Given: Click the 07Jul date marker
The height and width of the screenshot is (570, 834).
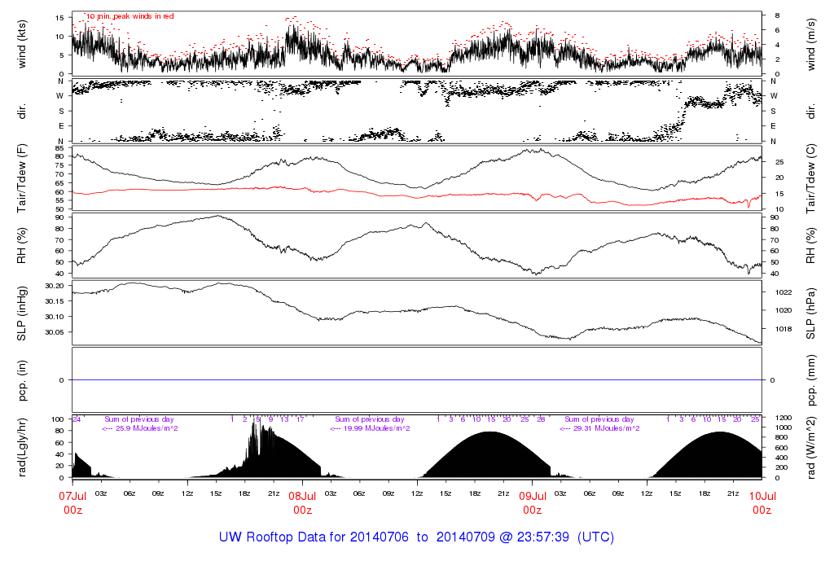Looking at the screenshot, I should (72, 494).
